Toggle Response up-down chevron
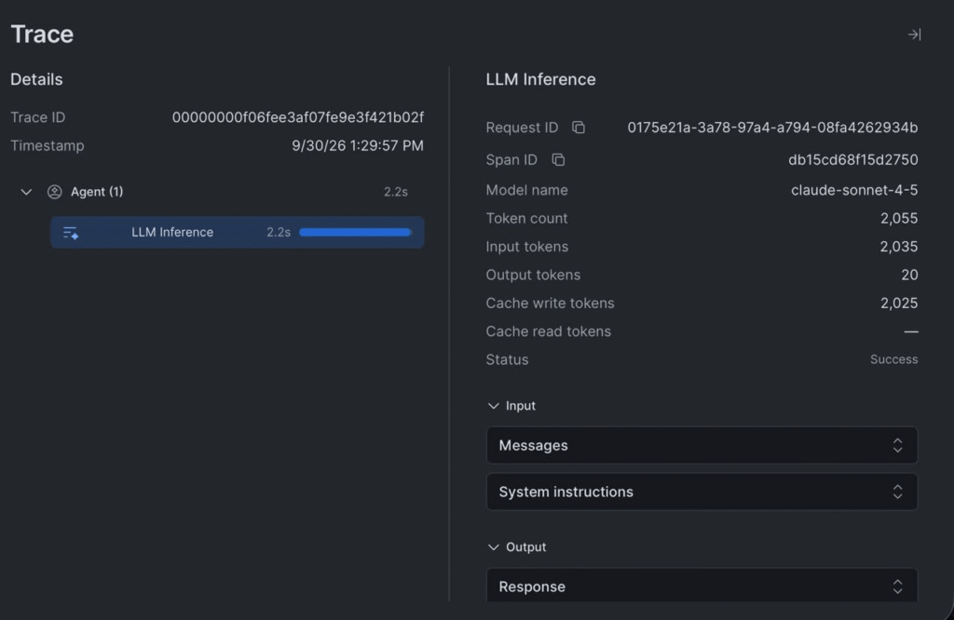The image size is (954, 620). coord(897,586)
